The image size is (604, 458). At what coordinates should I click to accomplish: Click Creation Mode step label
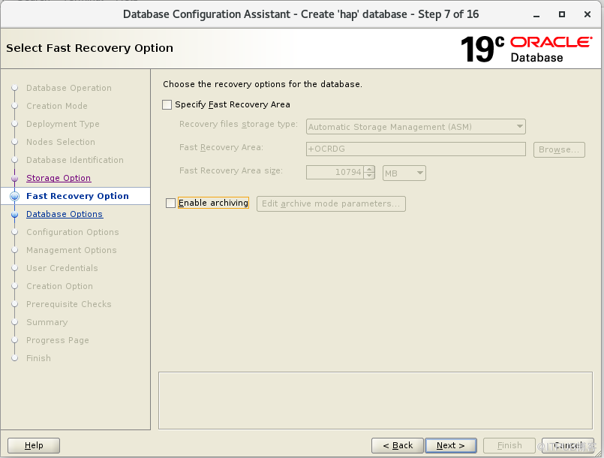[57, 106]
